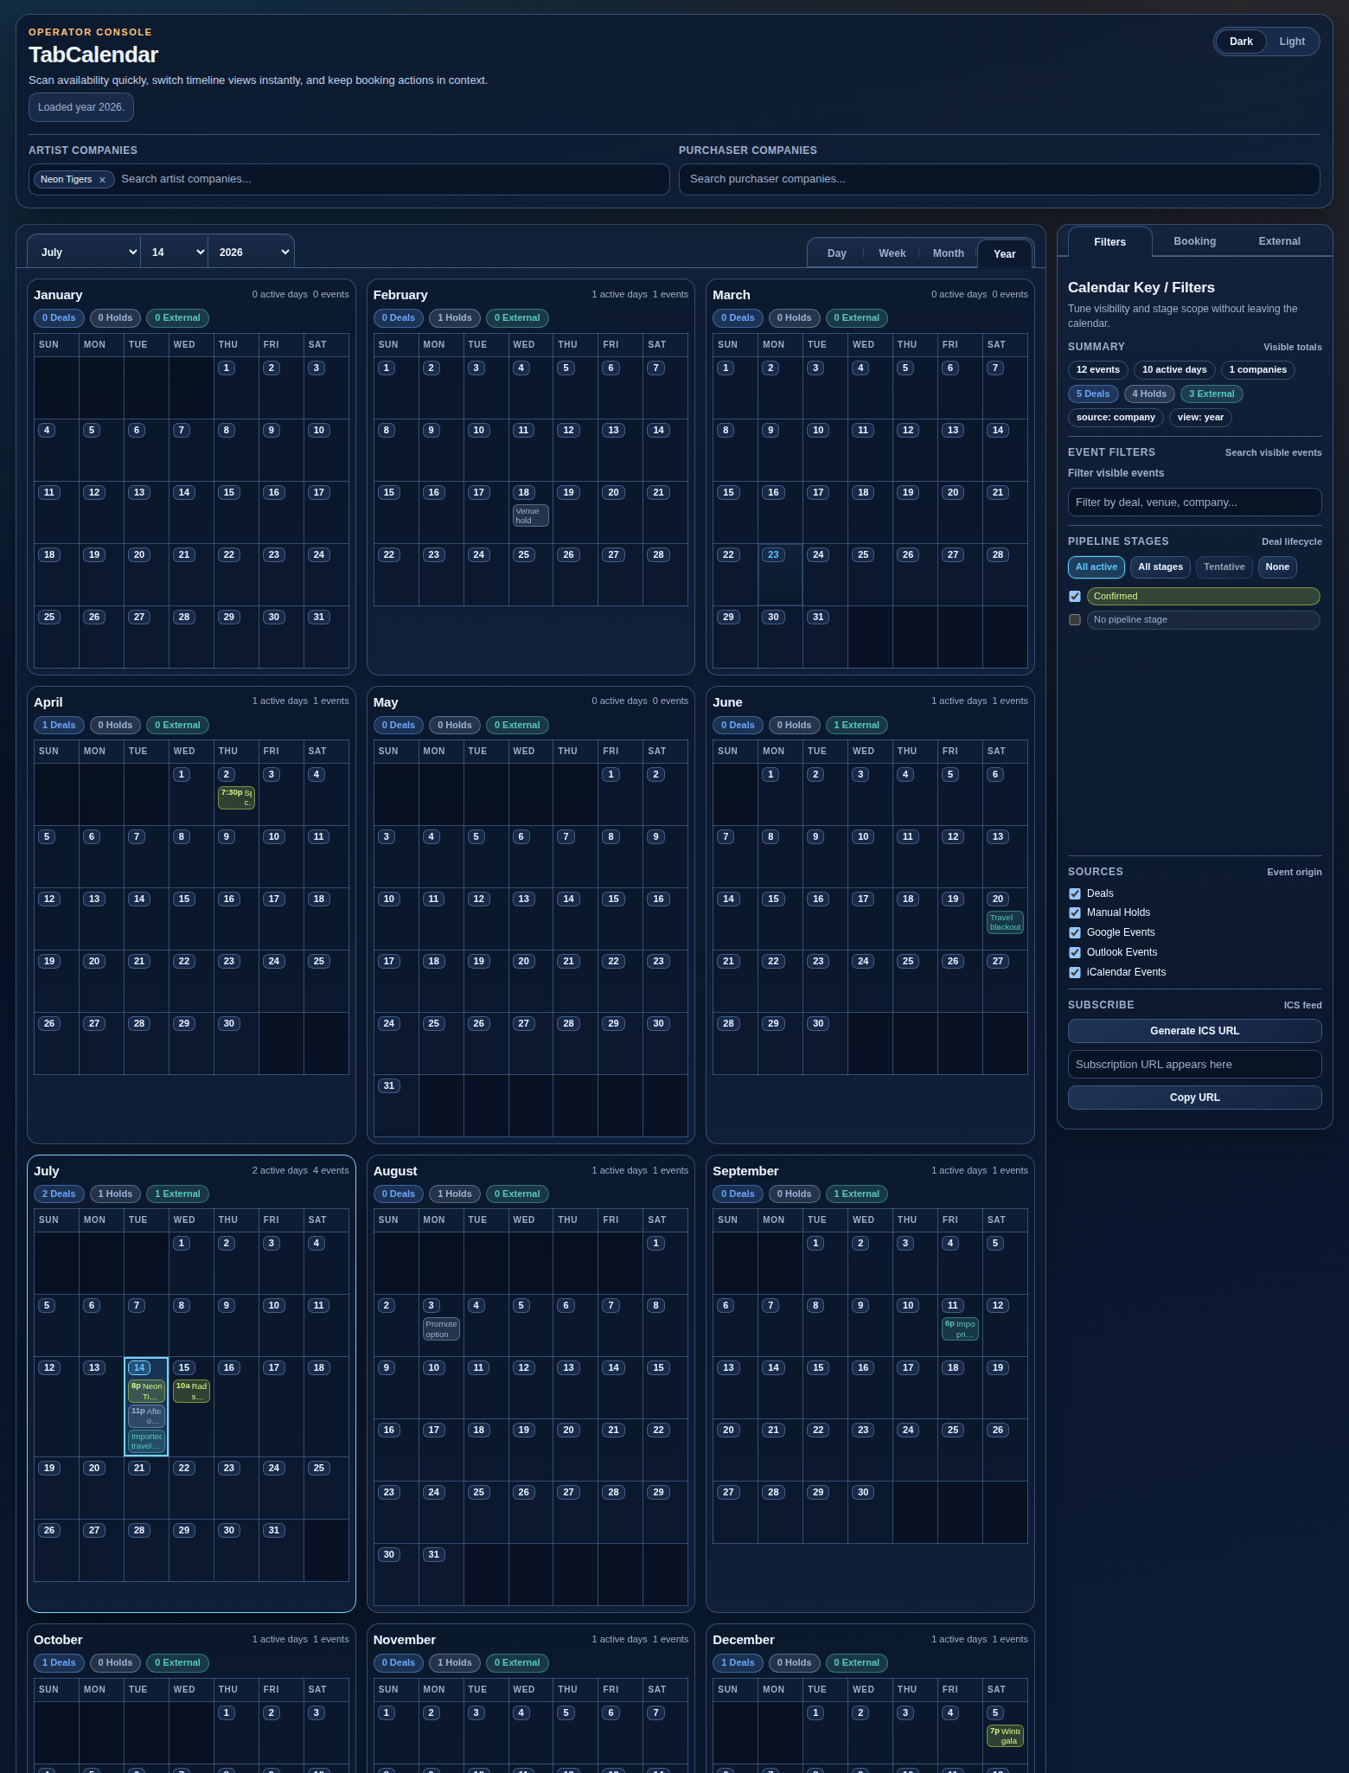Click 1 Holds badge in August
Viewport: 1349px width, 1773px height.
click(x=455, y=1194)
